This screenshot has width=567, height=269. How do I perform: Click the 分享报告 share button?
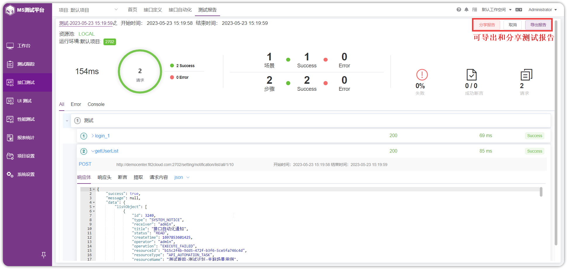click(x=487, y=25)
